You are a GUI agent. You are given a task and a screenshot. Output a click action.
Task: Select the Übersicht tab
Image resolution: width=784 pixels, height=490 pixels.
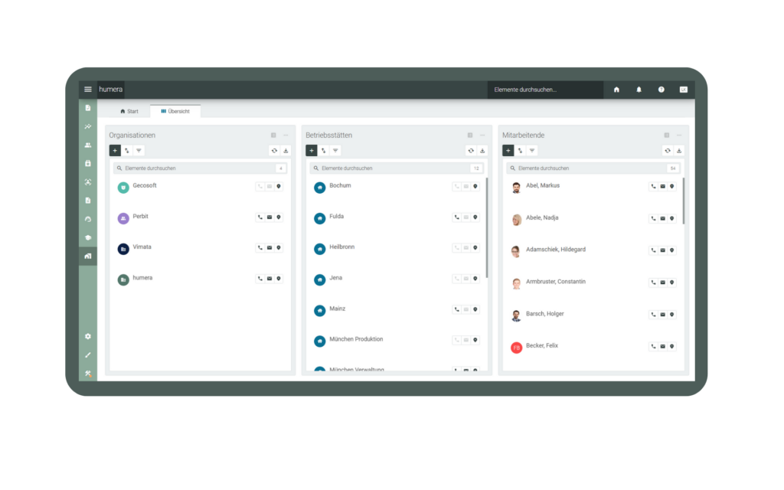tap(175, 111)
